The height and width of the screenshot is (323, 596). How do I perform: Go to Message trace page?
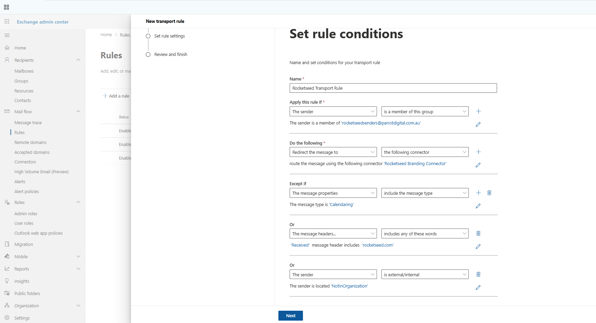pos(28,123)
